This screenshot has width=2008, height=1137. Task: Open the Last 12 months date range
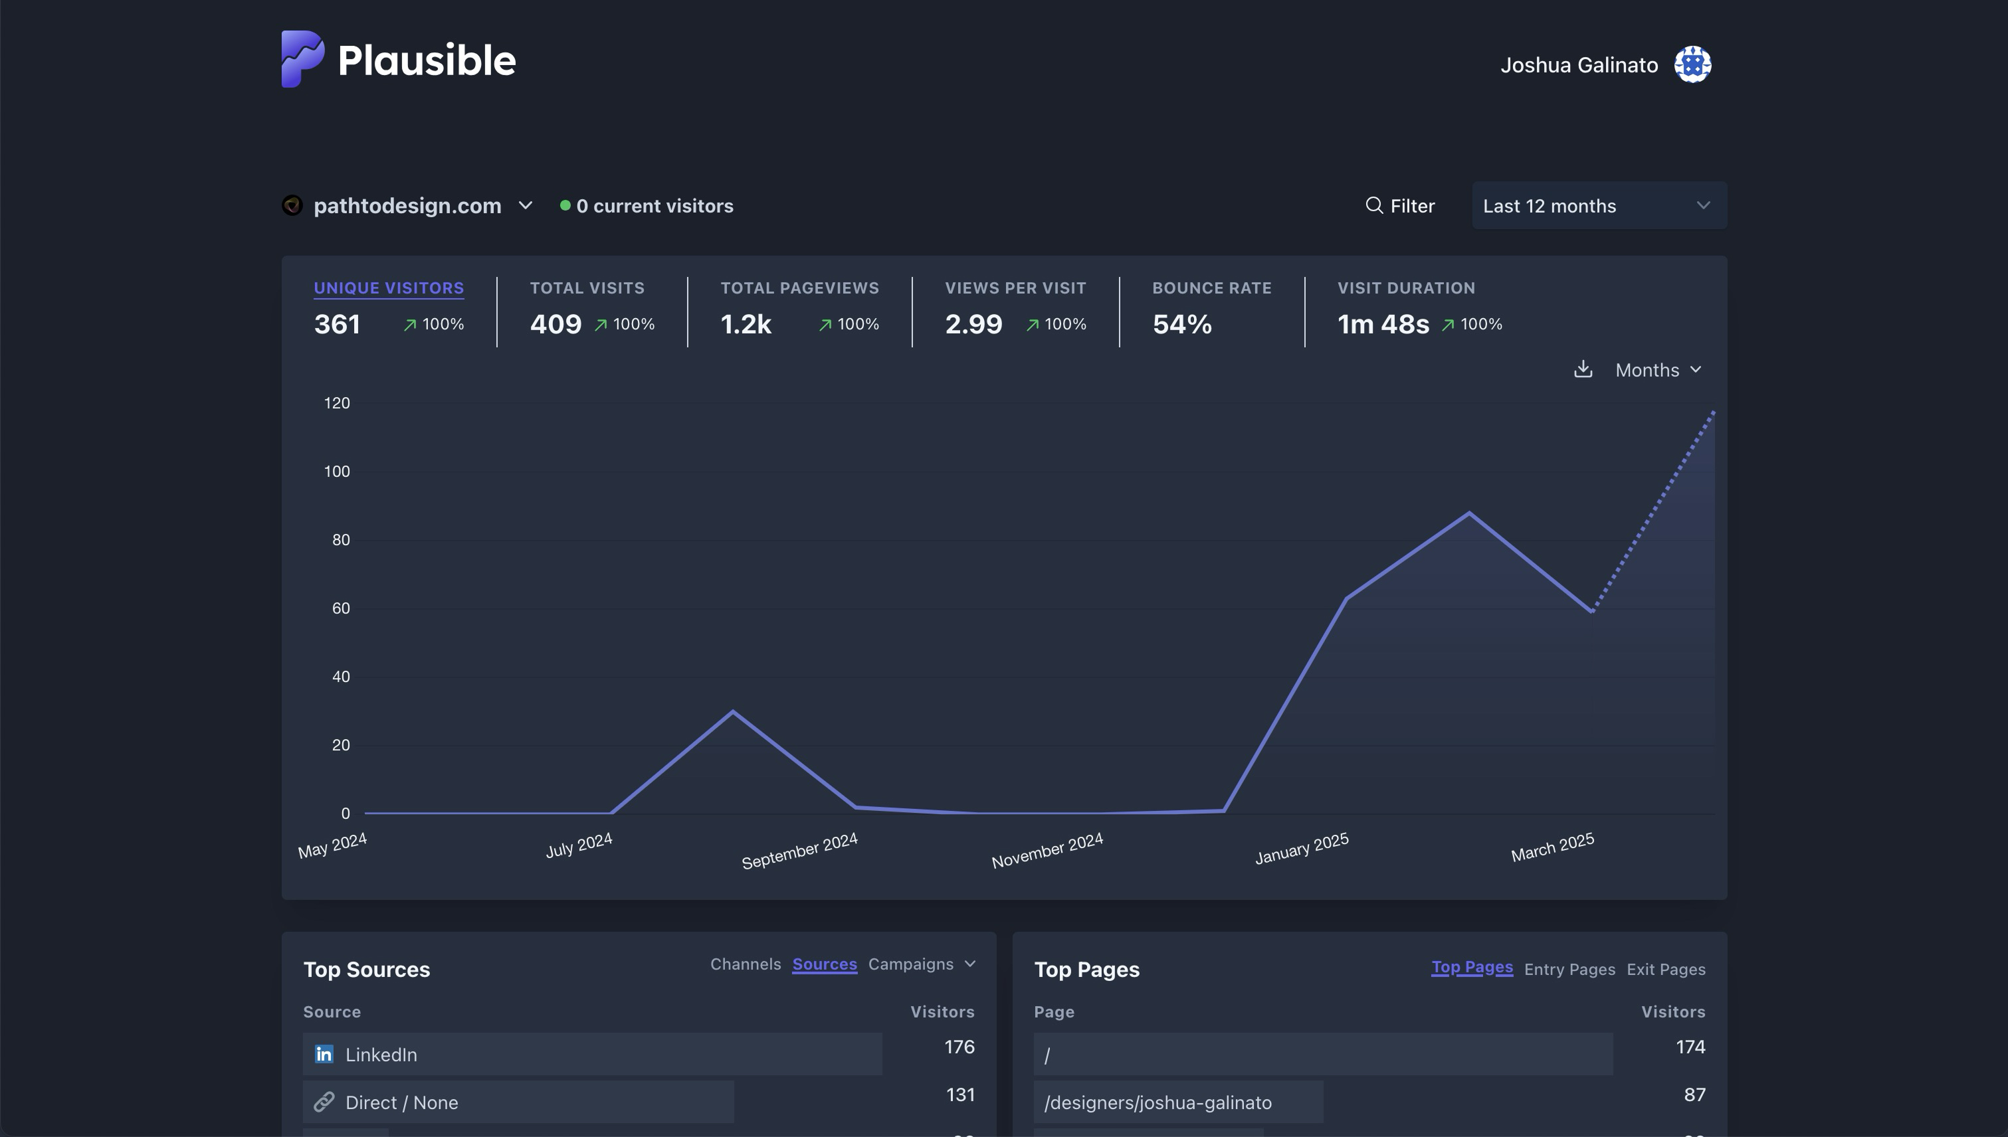pyautogui.click(x=1599, y=205)
